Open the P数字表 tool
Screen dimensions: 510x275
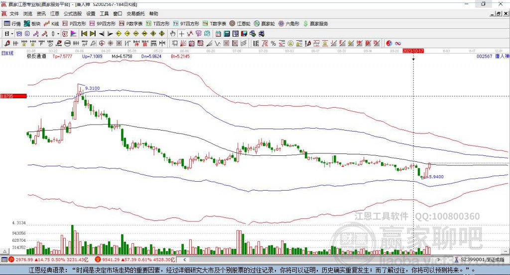point(131,24)
